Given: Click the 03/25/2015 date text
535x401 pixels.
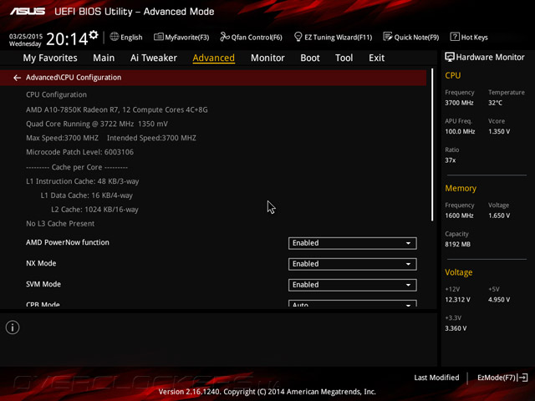Looking at the screenshot, I should (26, 36).
